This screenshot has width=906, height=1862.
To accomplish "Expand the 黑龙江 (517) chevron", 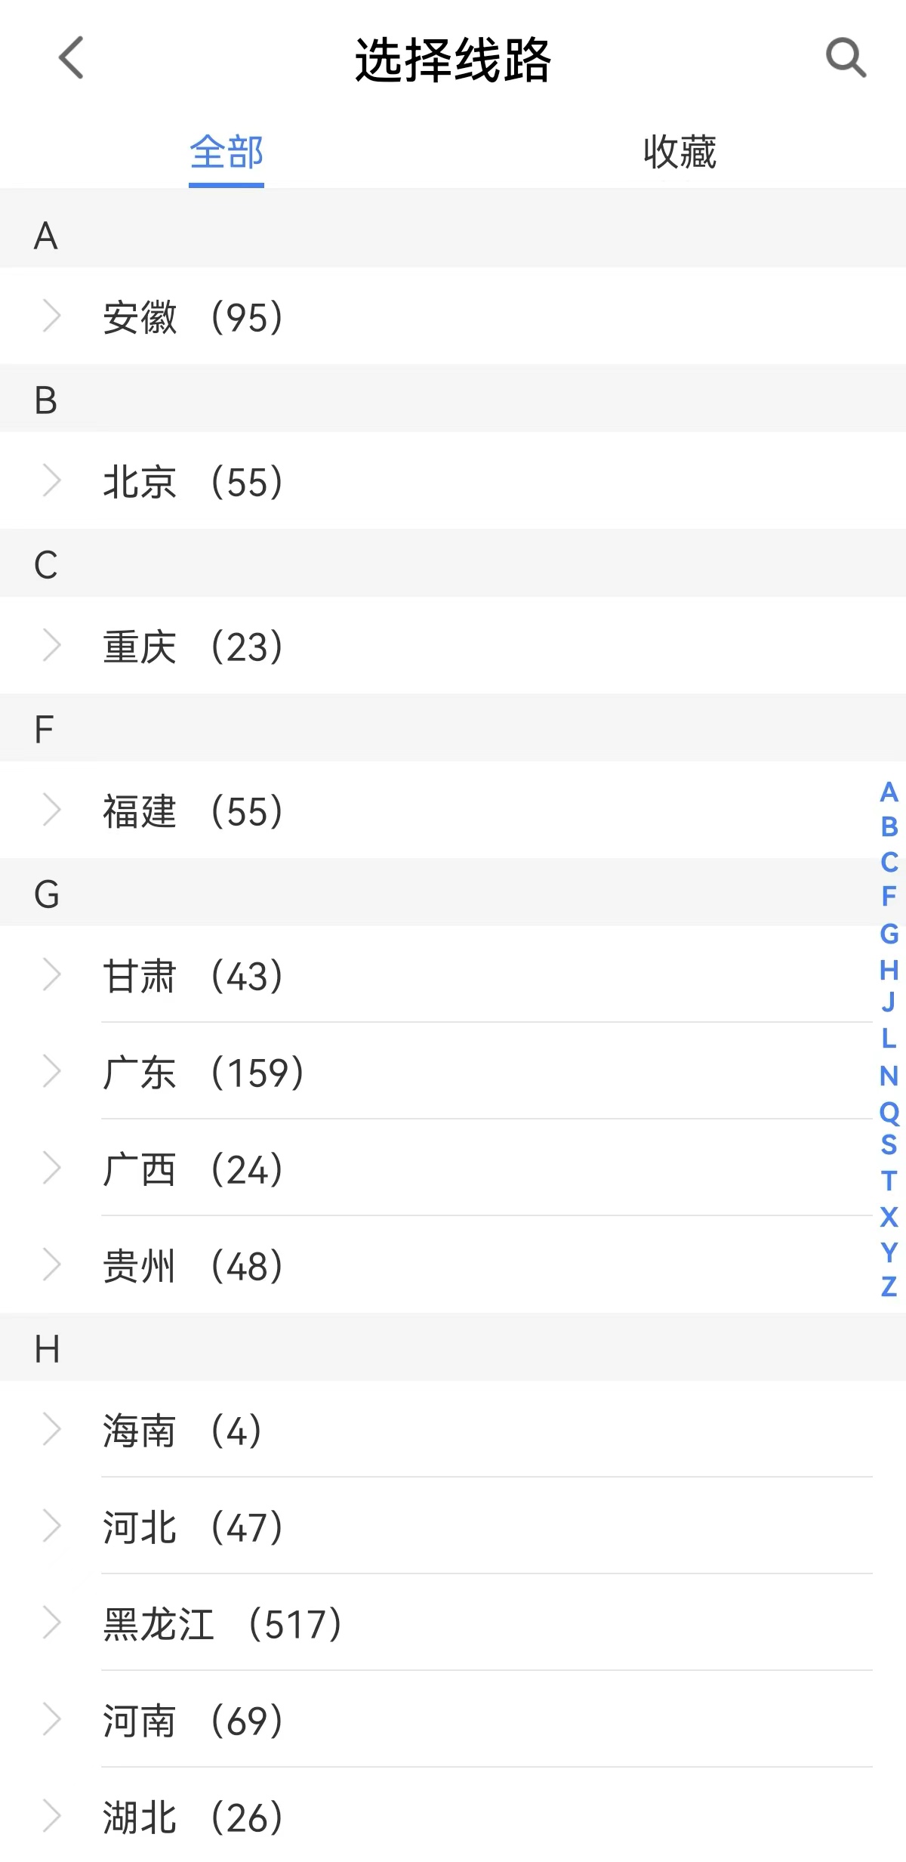I will (51, 1623).
